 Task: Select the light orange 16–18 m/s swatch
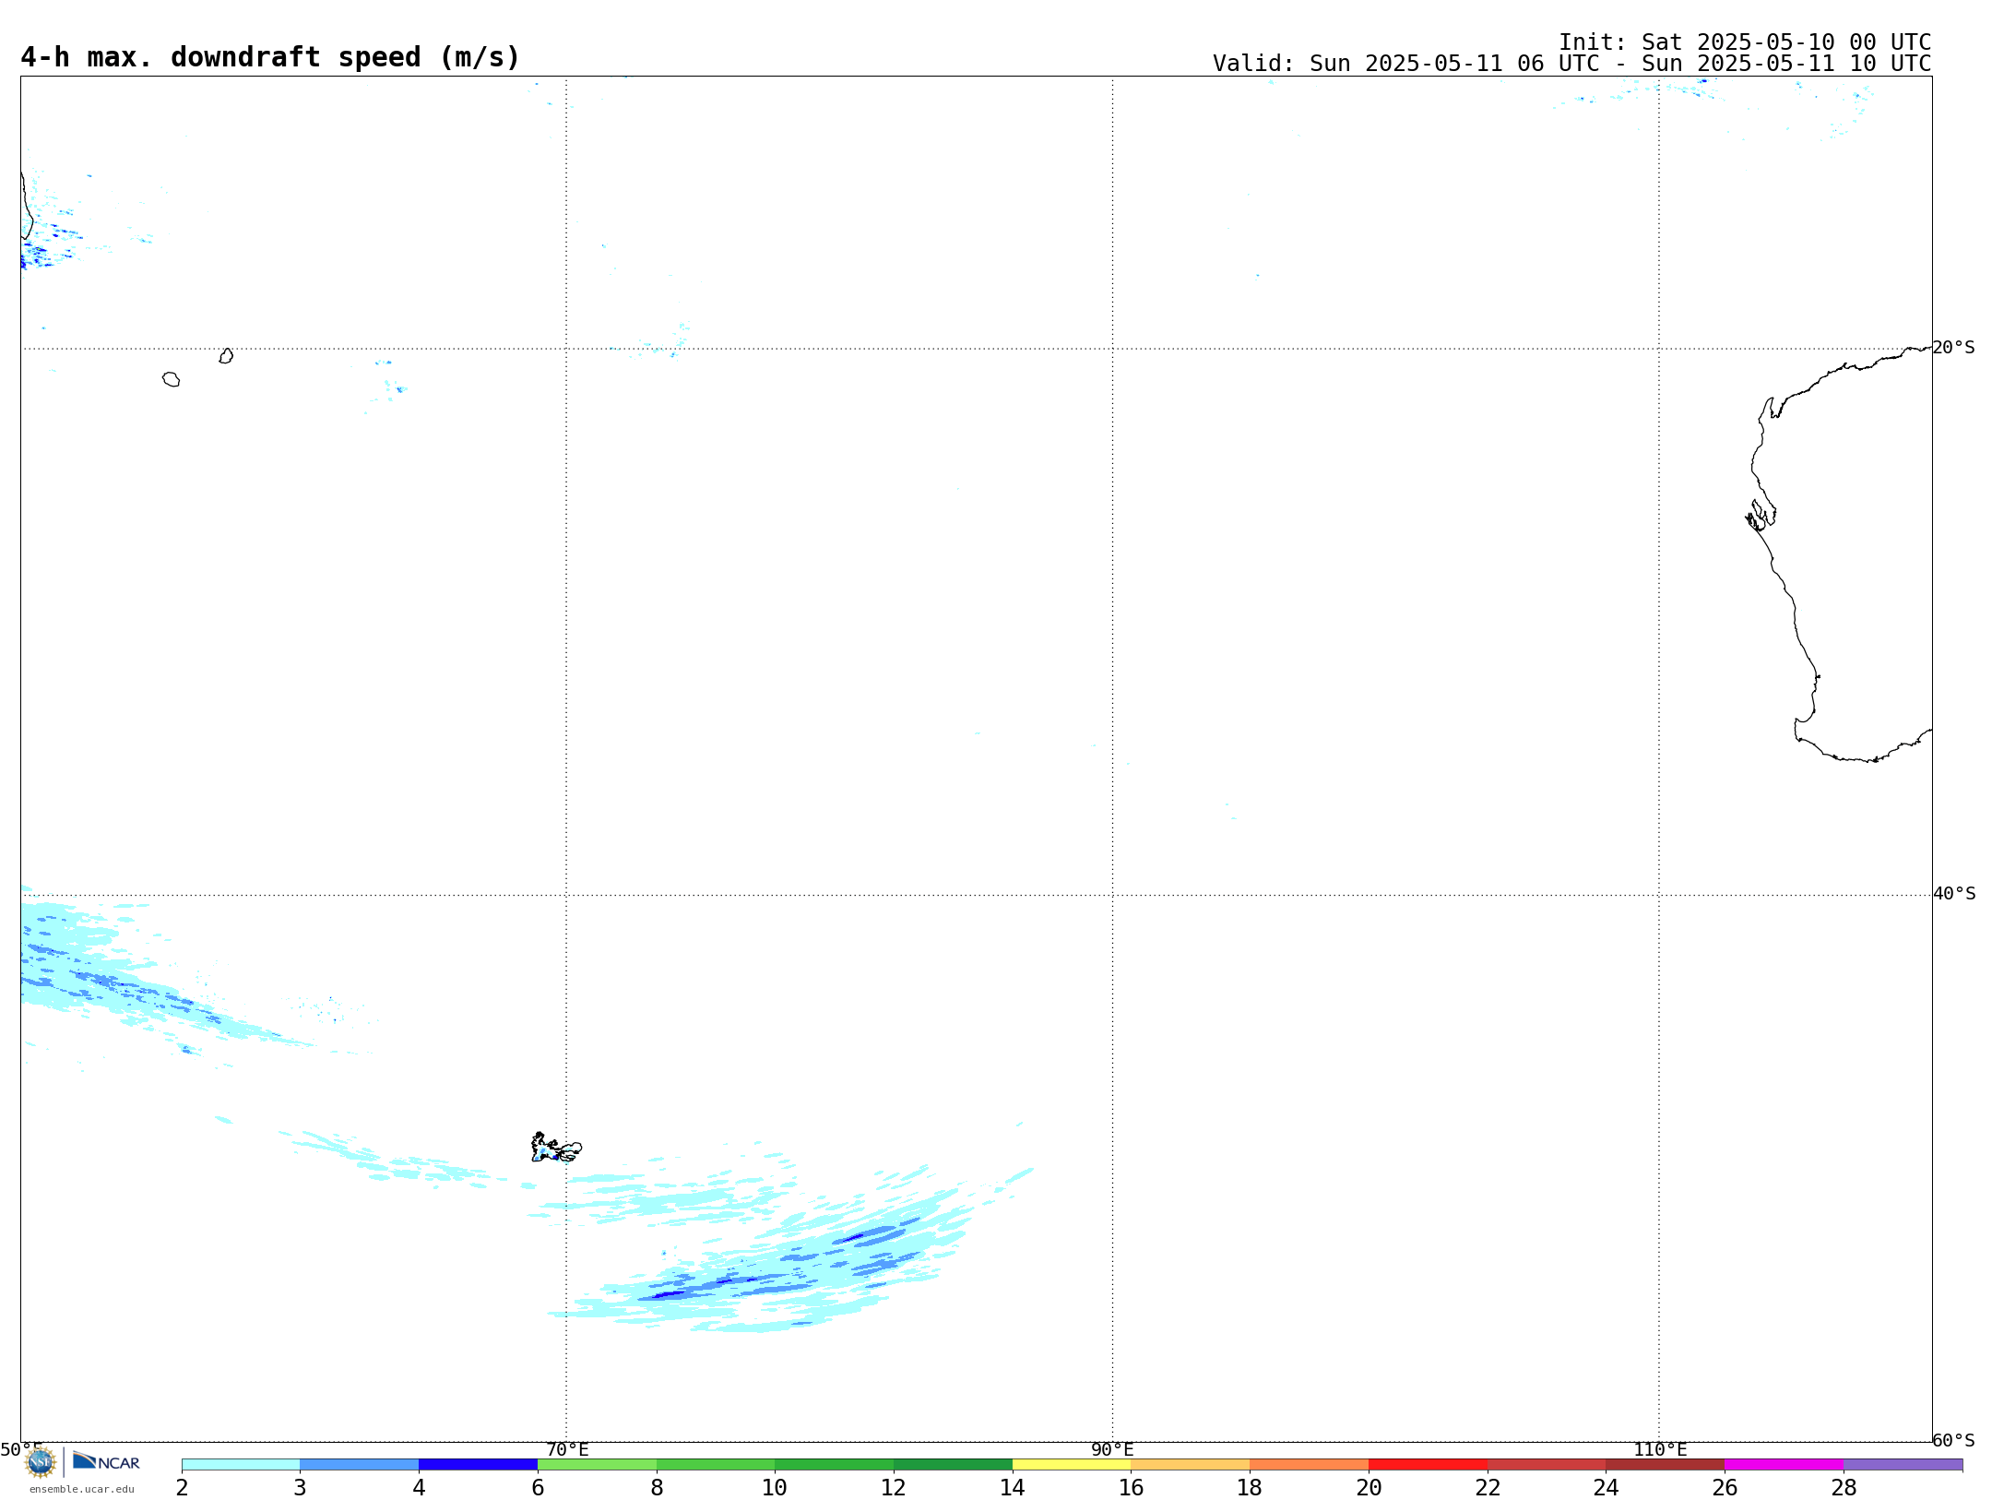[1191, 1464]
